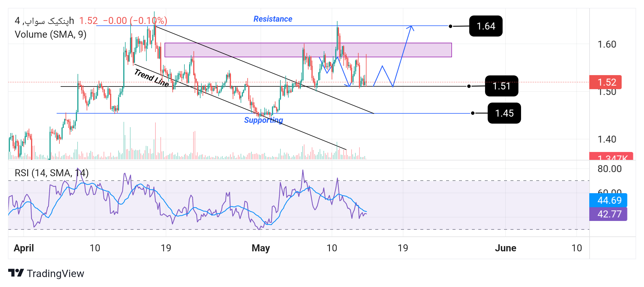Click the purple 42.77 RSI value tag

[608, 214]
